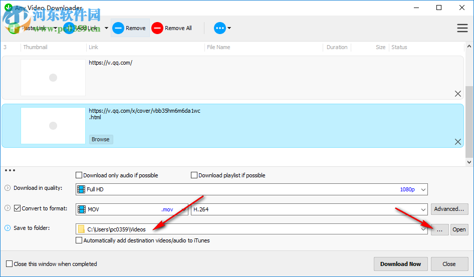
Task: Expand the Download in quality arrow icon
Action: click(8, 188)
